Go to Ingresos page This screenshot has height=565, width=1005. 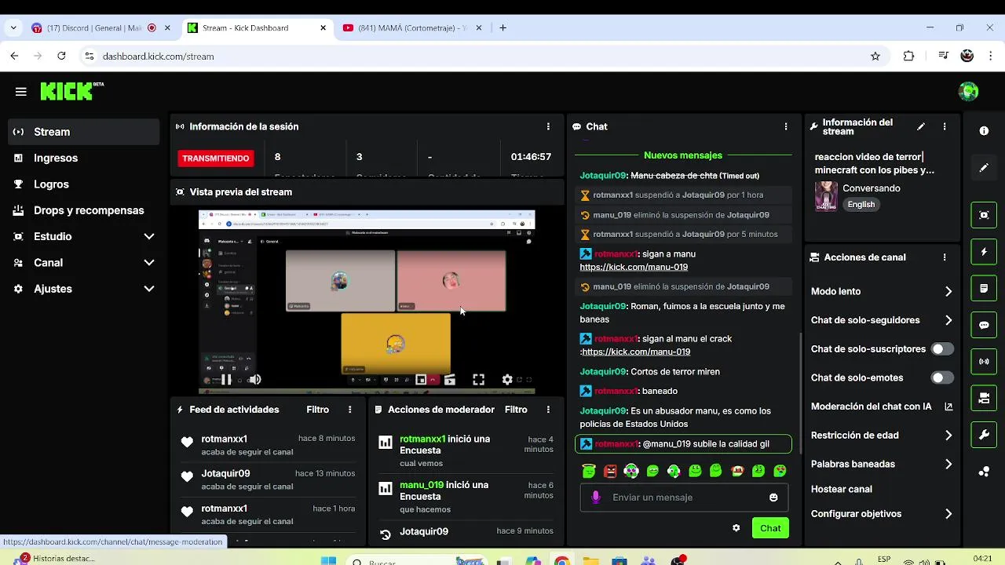(x=84, y=158)
